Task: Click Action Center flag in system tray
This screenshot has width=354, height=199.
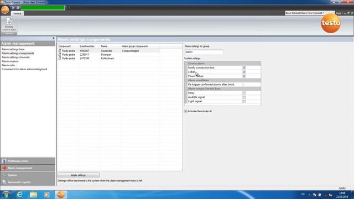Action: point(315,195)
